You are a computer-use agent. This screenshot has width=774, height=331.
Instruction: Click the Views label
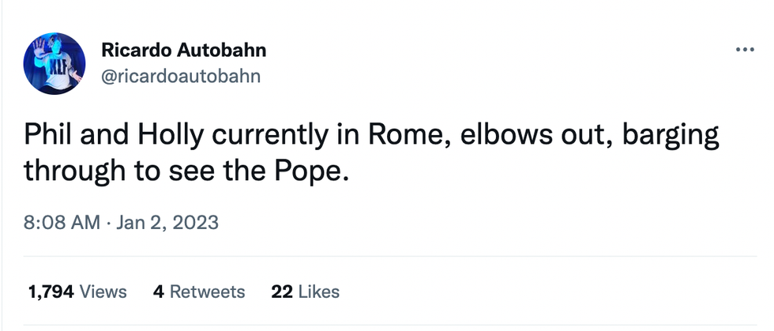(103, 292)
